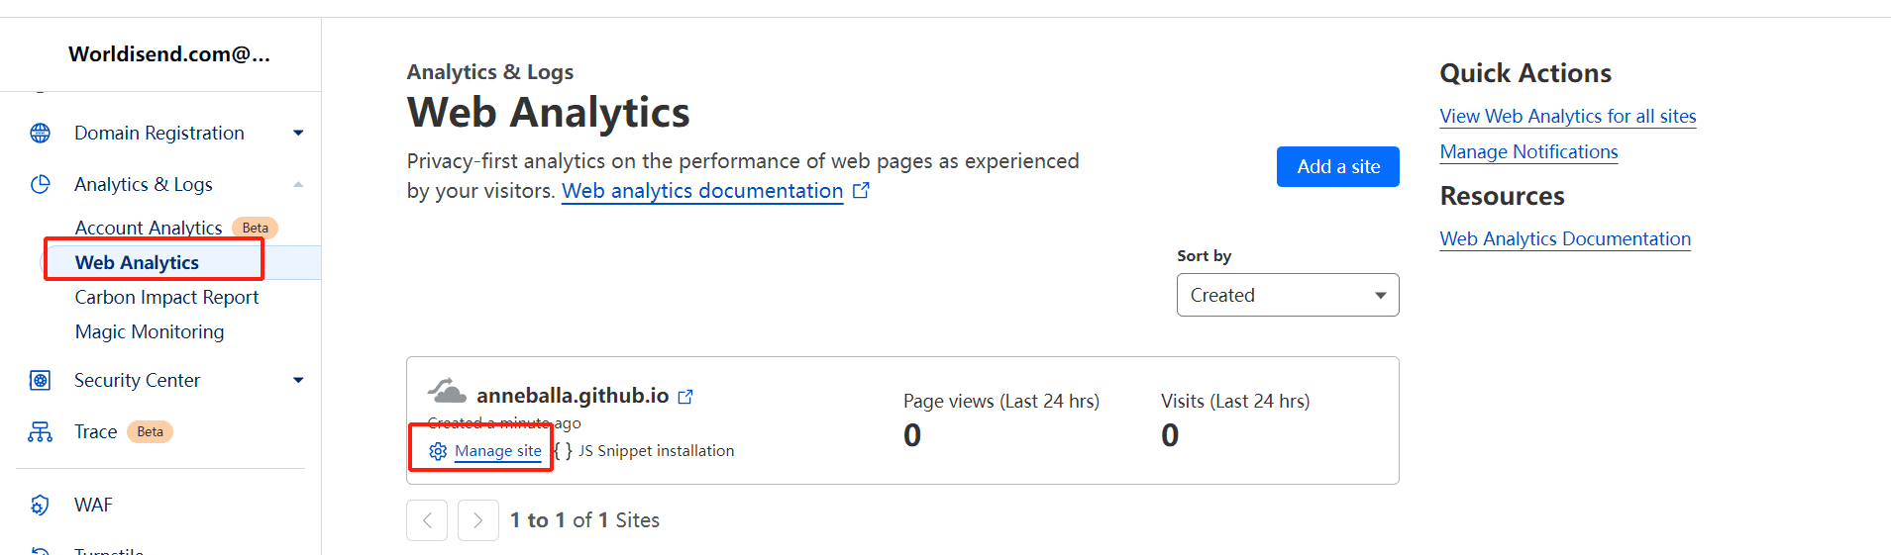Open Account Analytics in the sidebar
Viewport: 1891px width, 555px height.
tap(149, 228)
